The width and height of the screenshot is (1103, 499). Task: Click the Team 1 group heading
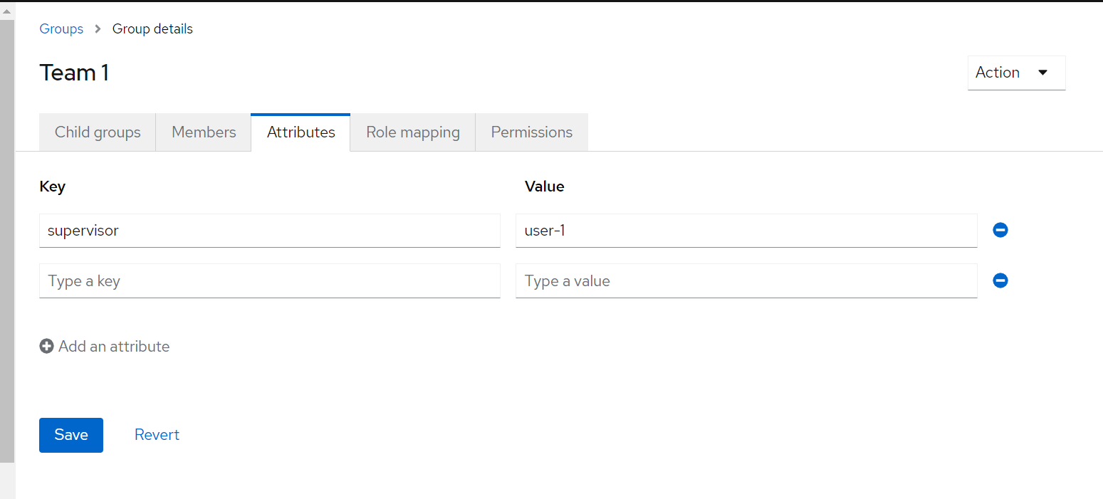(x=74, y=73)
